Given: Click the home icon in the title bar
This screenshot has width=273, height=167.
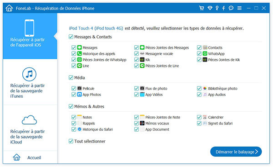Looking at the screenshot, I should (x=9, y=8).
